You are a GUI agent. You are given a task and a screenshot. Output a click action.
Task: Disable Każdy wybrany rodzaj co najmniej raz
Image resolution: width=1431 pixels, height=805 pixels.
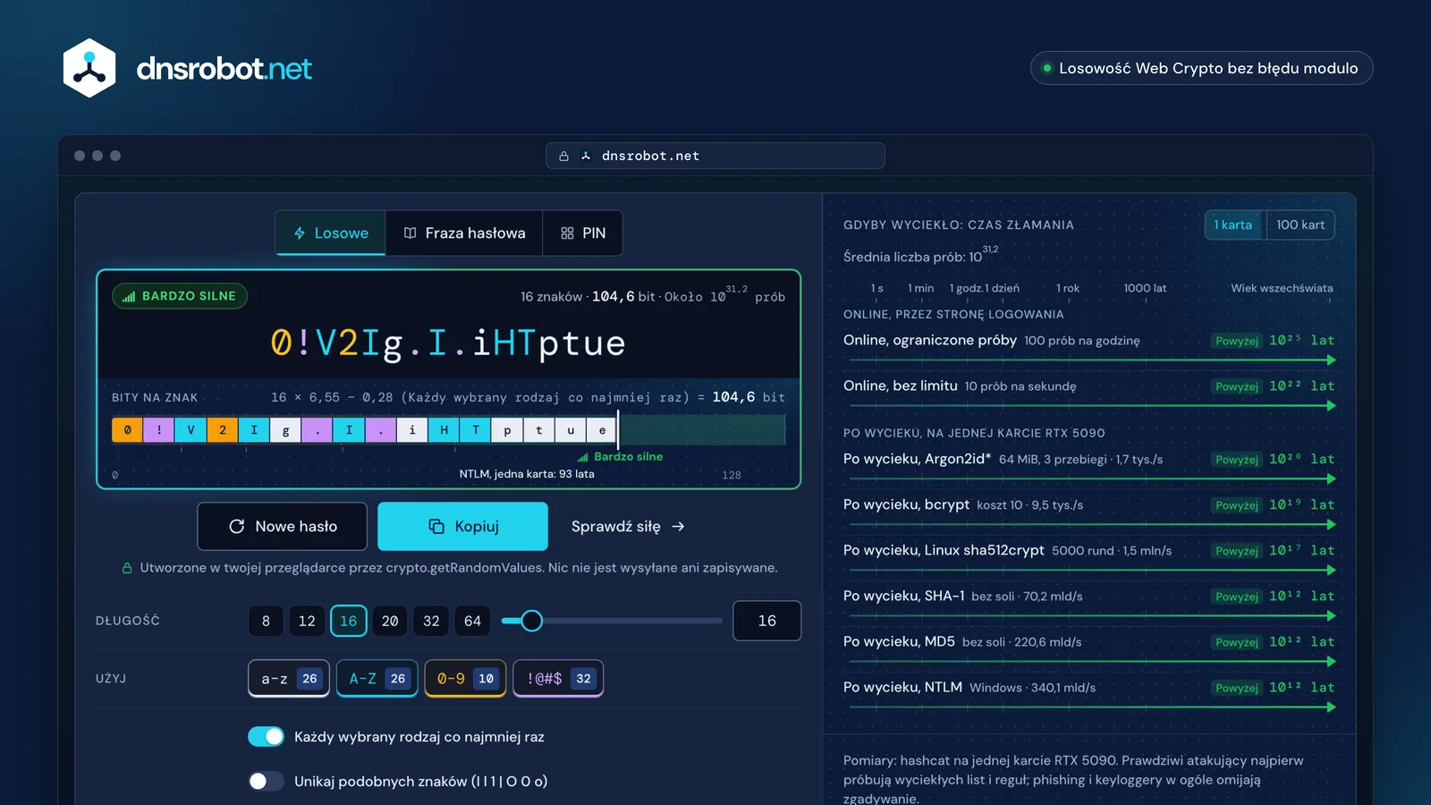pyautogui.click(x=266, y=736)
